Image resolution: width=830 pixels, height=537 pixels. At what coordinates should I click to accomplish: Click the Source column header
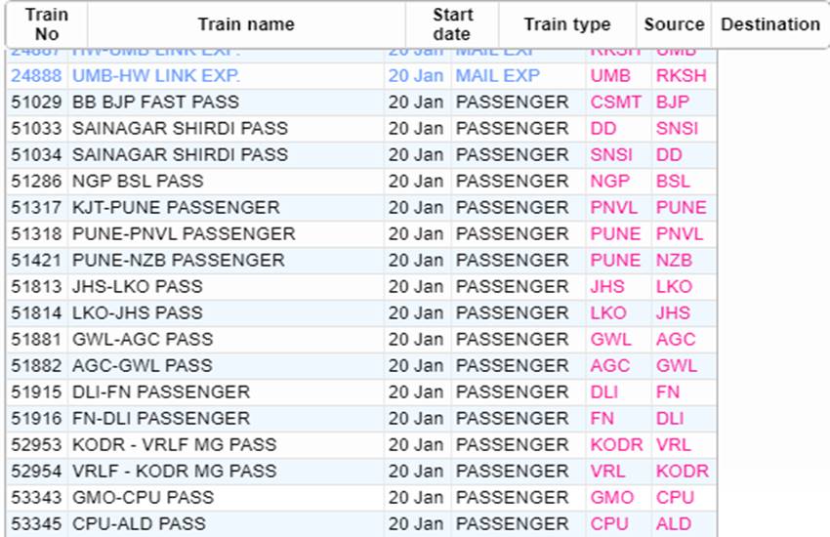(x=674, y=25)
